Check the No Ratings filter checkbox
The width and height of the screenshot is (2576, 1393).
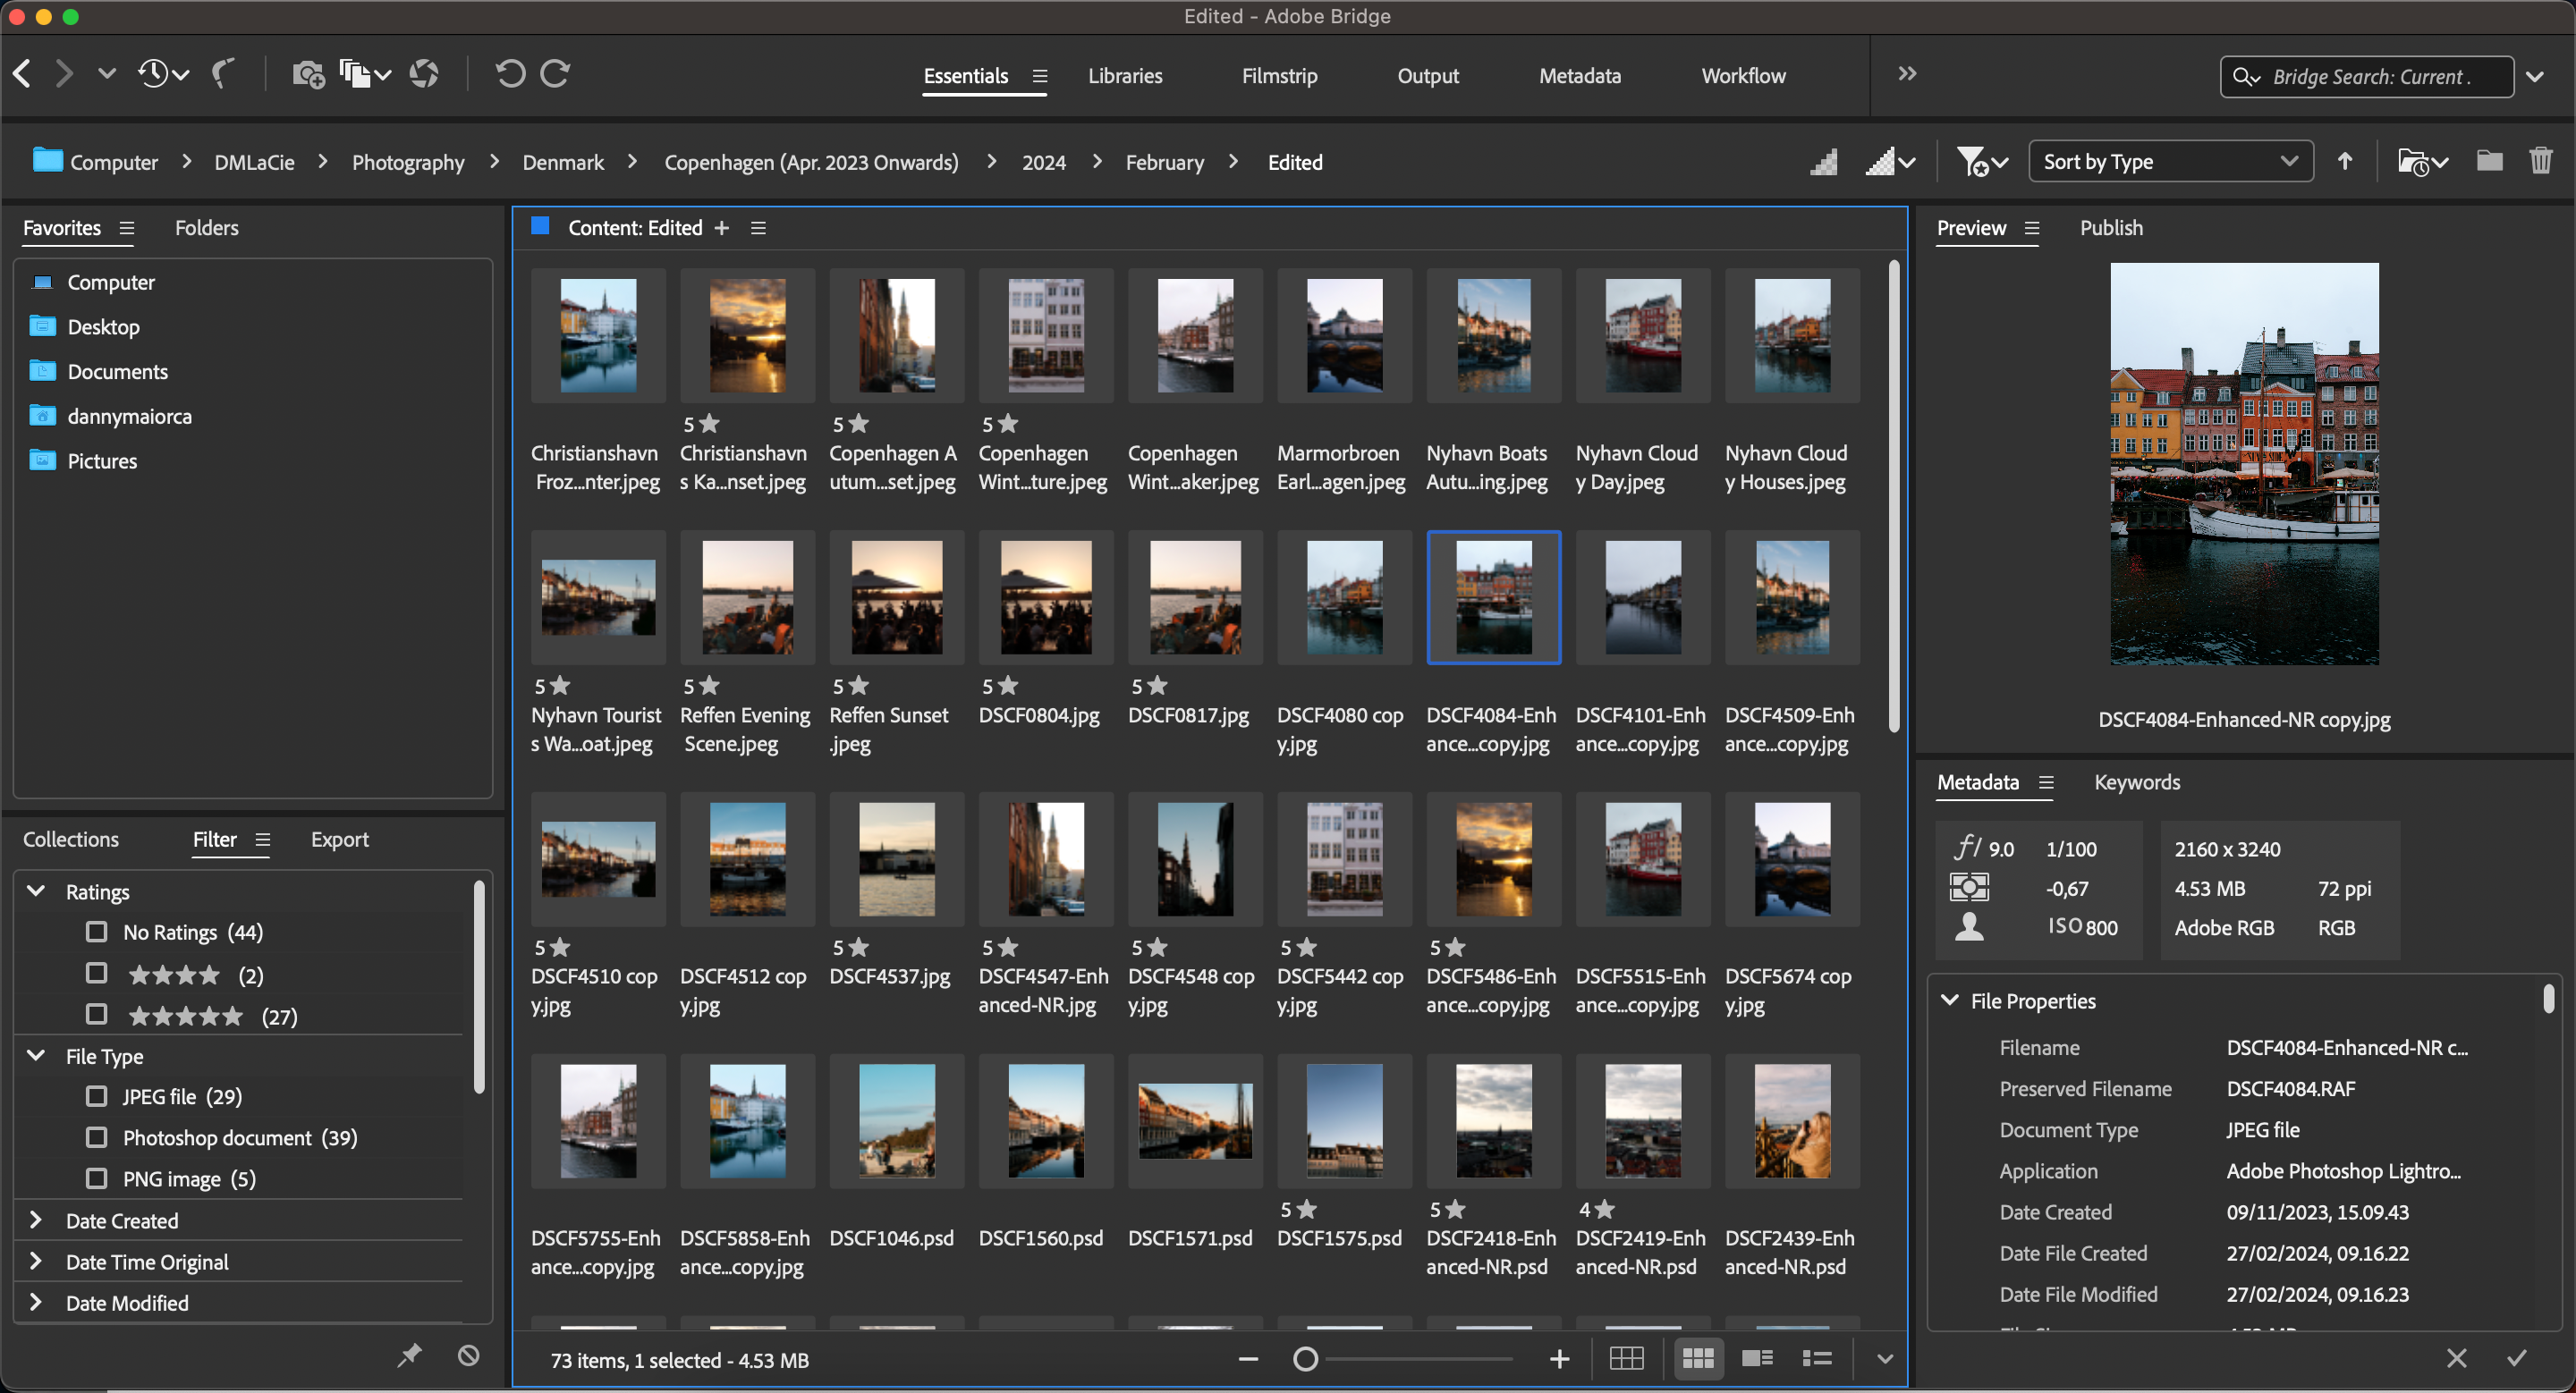coord(96,932)
